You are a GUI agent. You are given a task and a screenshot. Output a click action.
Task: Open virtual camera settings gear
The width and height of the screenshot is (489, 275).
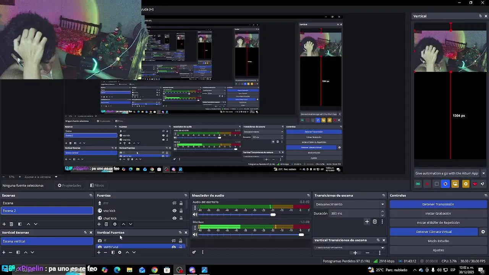coord(483,232)
